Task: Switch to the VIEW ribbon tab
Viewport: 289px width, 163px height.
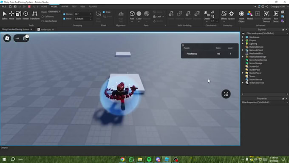Action: (x=82, y=6)
